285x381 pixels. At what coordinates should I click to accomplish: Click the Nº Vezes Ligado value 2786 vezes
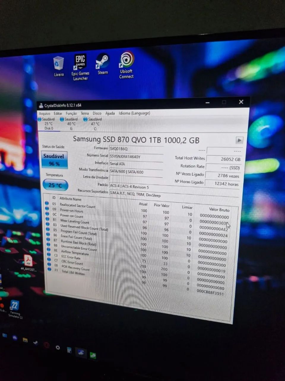point(223,176)
